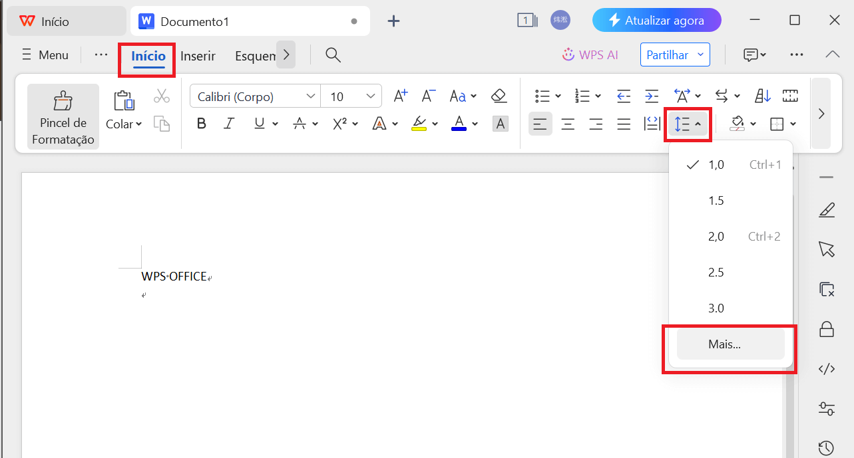Viewport: 854px width, 458px height.
Task: Select line spacing 1.5 in the menu
Action: [x=716, y=200]
